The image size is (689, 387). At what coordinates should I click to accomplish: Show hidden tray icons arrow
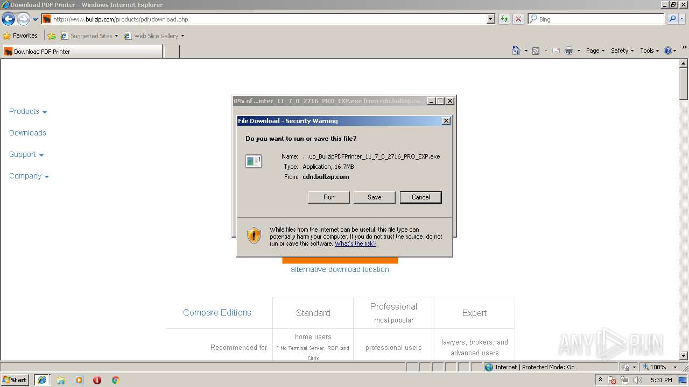(601, 380)
